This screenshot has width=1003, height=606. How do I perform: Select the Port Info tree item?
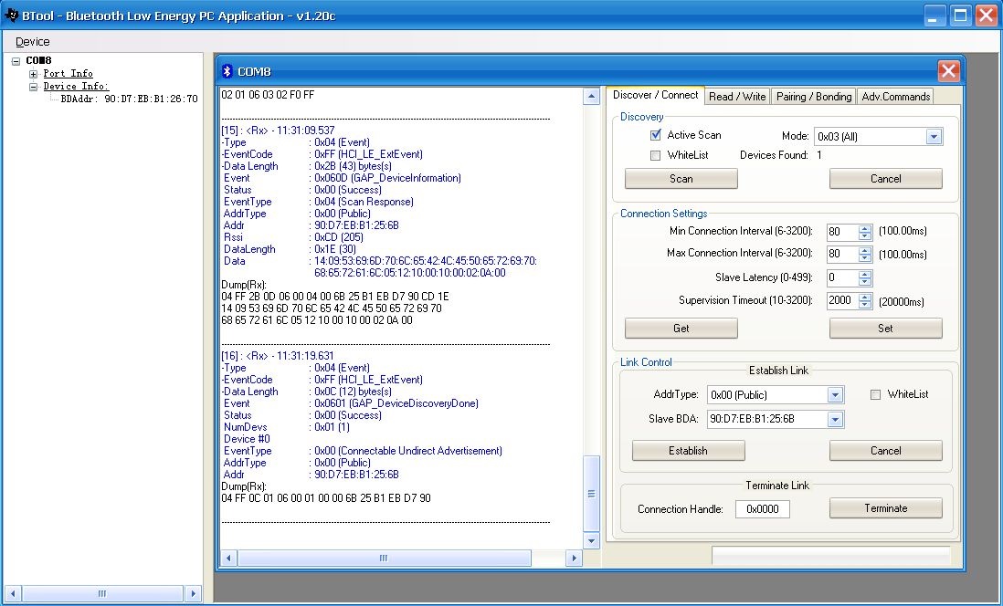[x=68, y=74]
